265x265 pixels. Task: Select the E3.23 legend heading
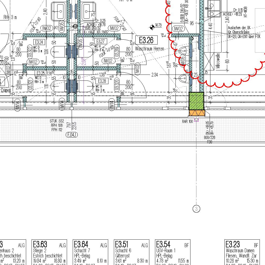tap(233, 244)
